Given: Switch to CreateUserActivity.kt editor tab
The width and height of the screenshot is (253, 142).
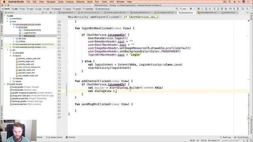Looking at the screenshot, I should [x=141, y=13].
